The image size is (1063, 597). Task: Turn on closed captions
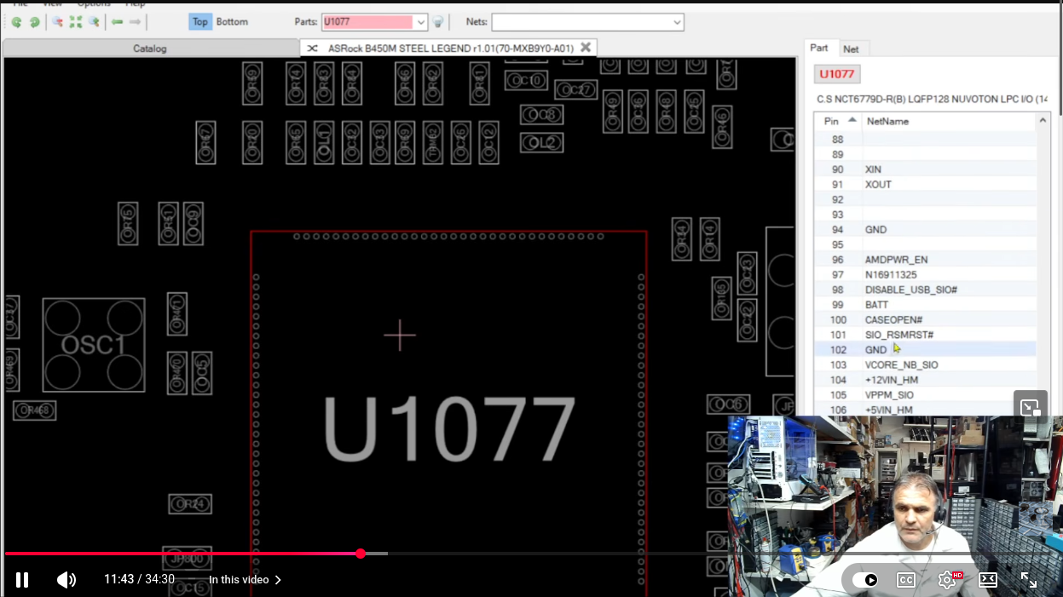(x=906, y=580)
